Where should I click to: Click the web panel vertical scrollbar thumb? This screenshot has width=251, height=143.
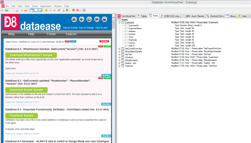[114, 24]
